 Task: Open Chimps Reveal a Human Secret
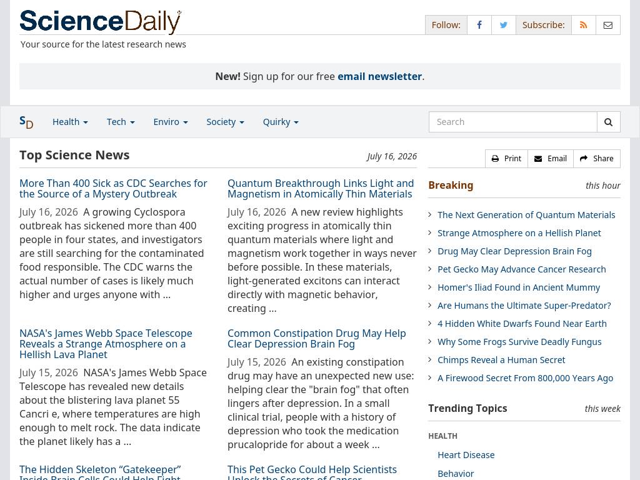pyautogui.click(x=501, y=360)
